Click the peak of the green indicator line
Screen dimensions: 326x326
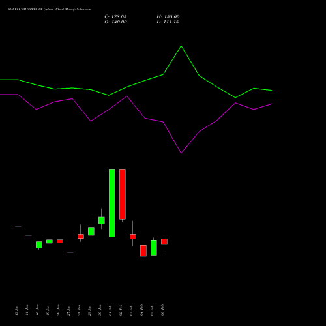coord(181,46)
